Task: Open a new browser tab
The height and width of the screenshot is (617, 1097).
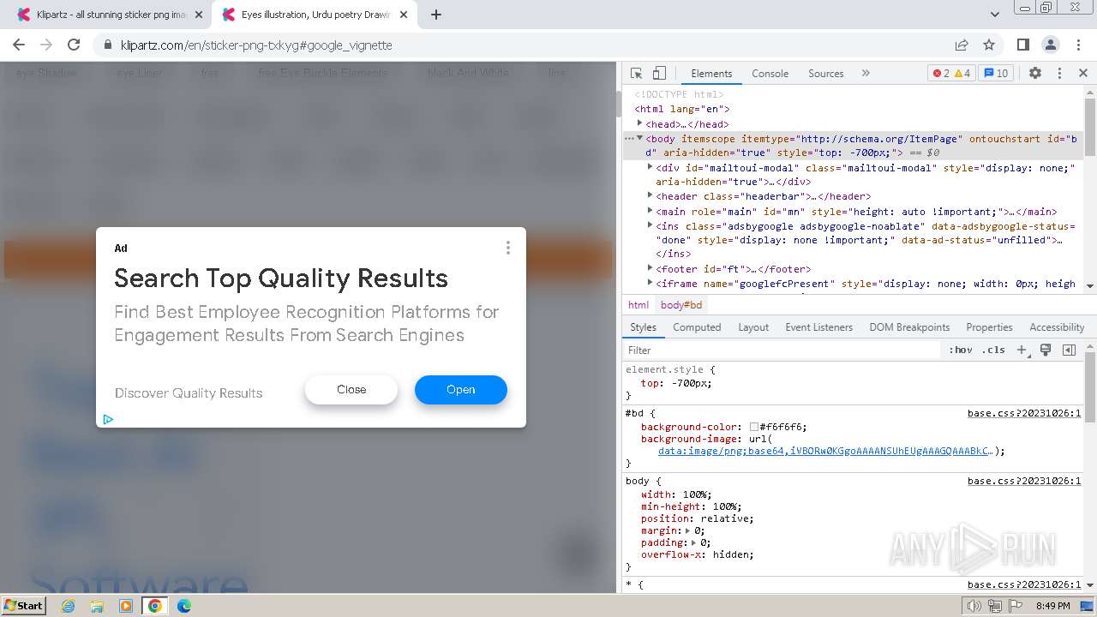Action: tap(436, 15)
